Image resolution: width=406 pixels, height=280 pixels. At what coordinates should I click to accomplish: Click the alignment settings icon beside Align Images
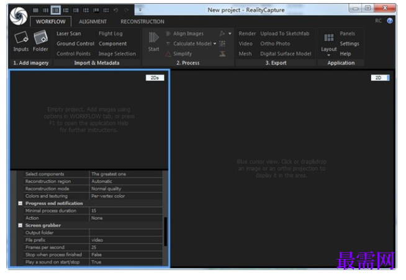pos(222,34)
